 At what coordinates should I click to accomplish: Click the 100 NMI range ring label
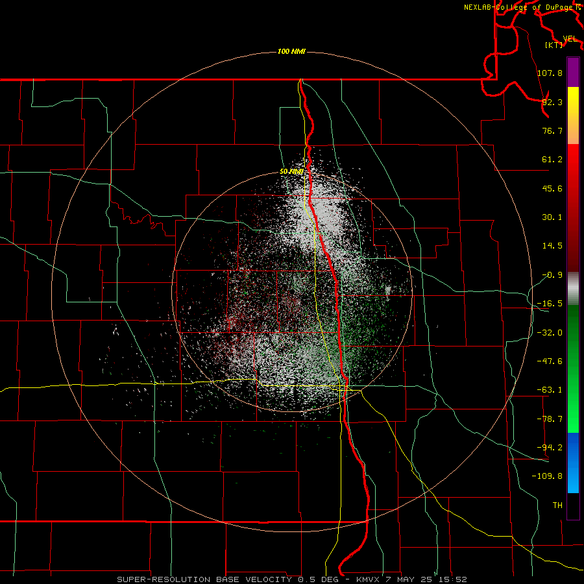point(291,51)
